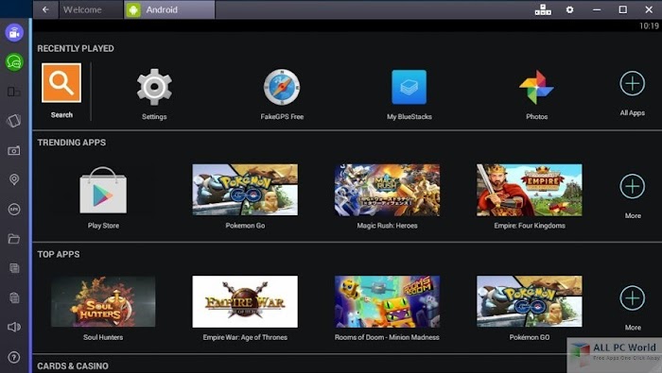662x373 pixels.
Task: Go back with the arrow button
Action: pos(45,9)
